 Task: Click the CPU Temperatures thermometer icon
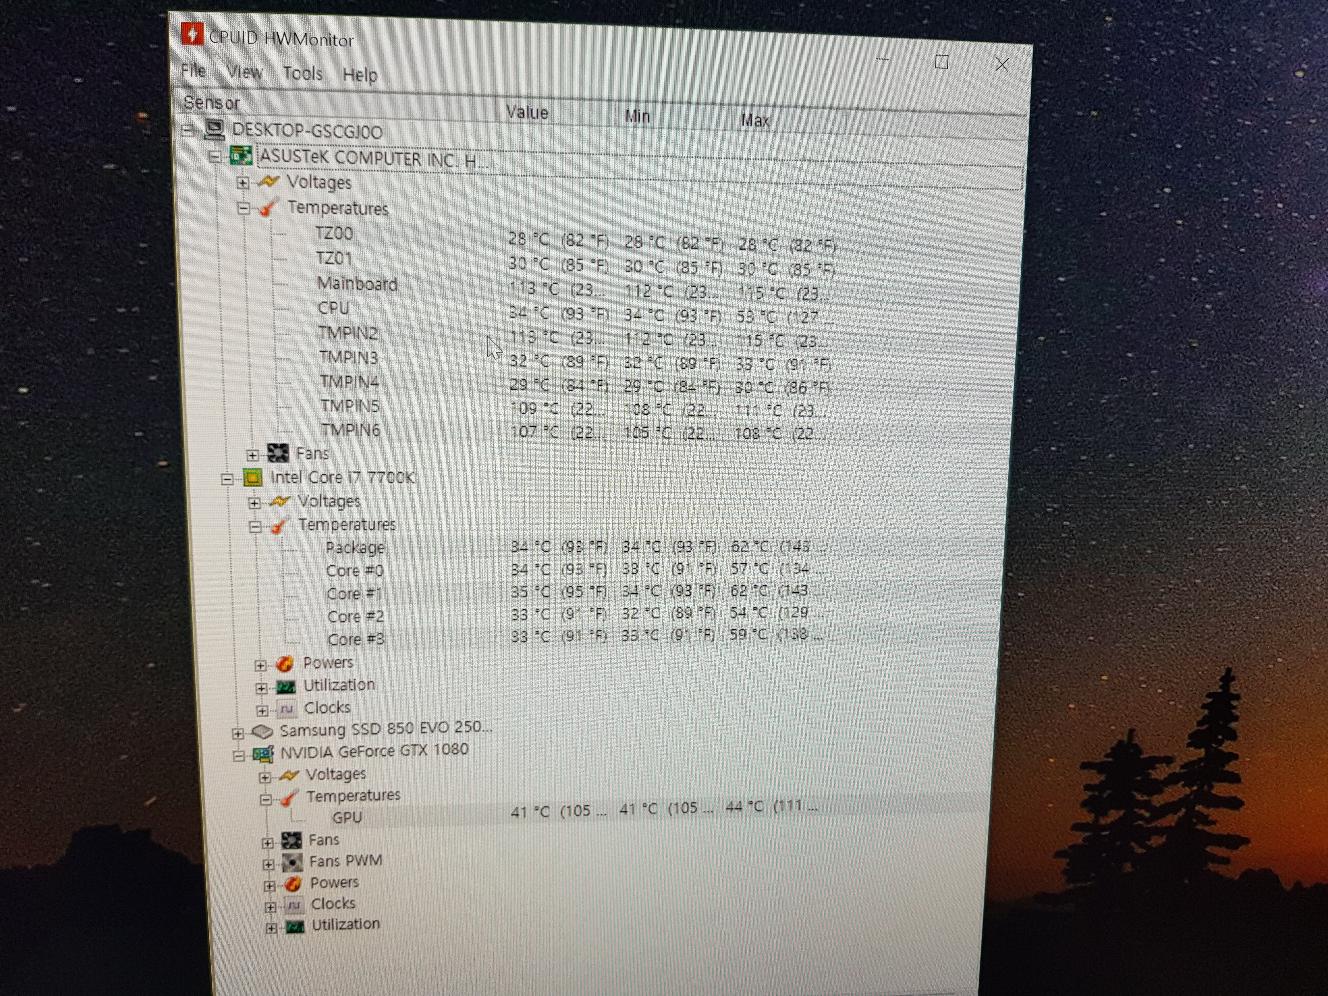click(280, 525)
